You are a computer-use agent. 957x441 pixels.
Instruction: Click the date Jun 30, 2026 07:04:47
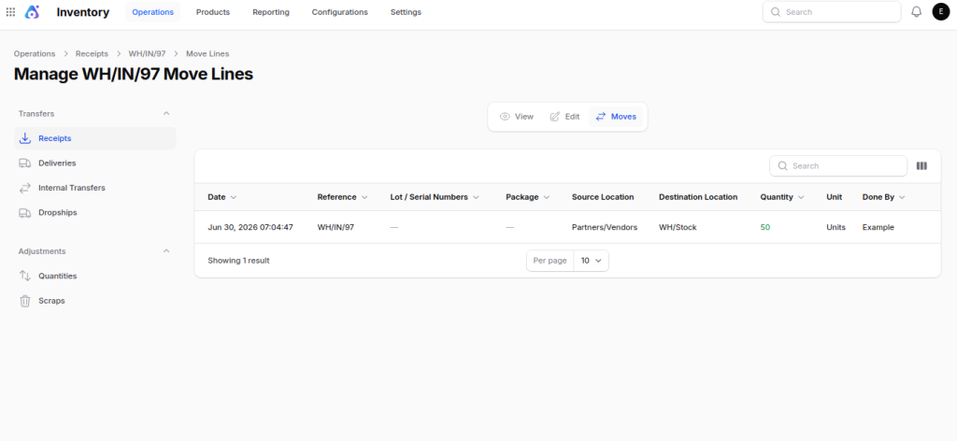point(250,227)
